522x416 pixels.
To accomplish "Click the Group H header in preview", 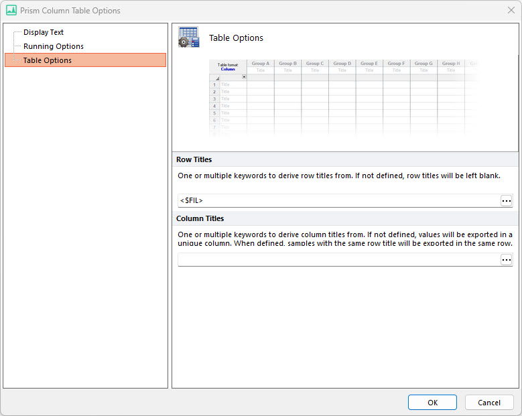I will point(450,64).
